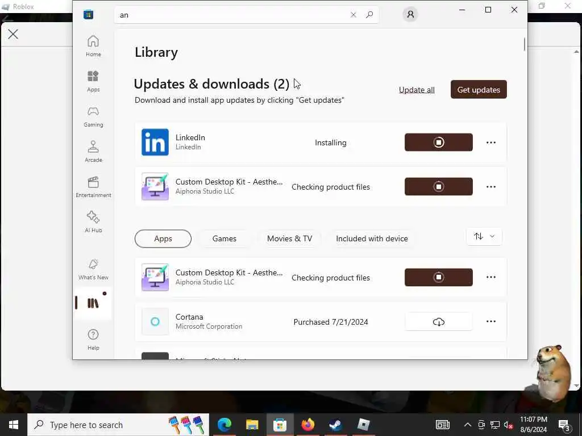Close the Roblox window panel with X
Image resolution: width=582 pixels, height=436 pixels.
(13, 34)
